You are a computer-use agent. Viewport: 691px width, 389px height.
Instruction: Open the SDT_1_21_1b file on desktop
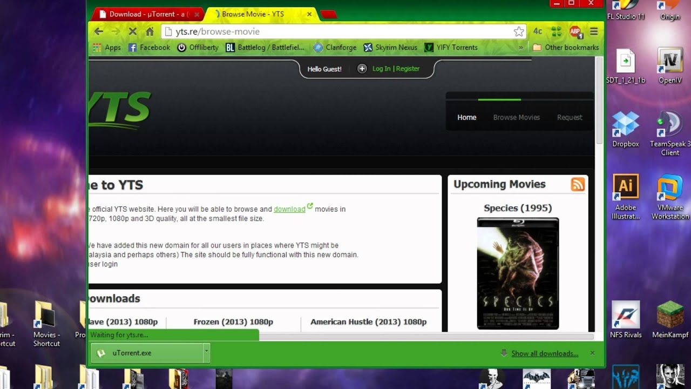coord(626,65)
